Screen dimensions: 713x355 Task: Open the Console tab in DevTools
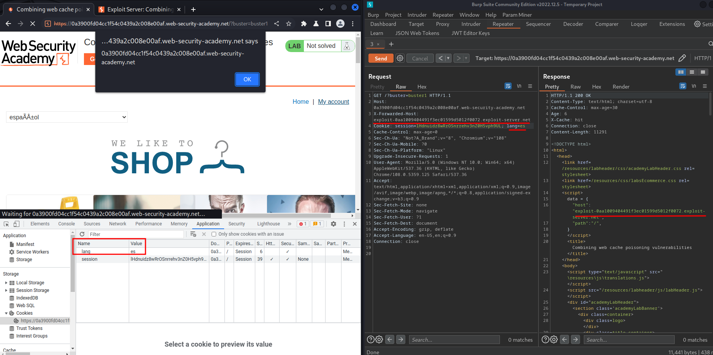66,224
